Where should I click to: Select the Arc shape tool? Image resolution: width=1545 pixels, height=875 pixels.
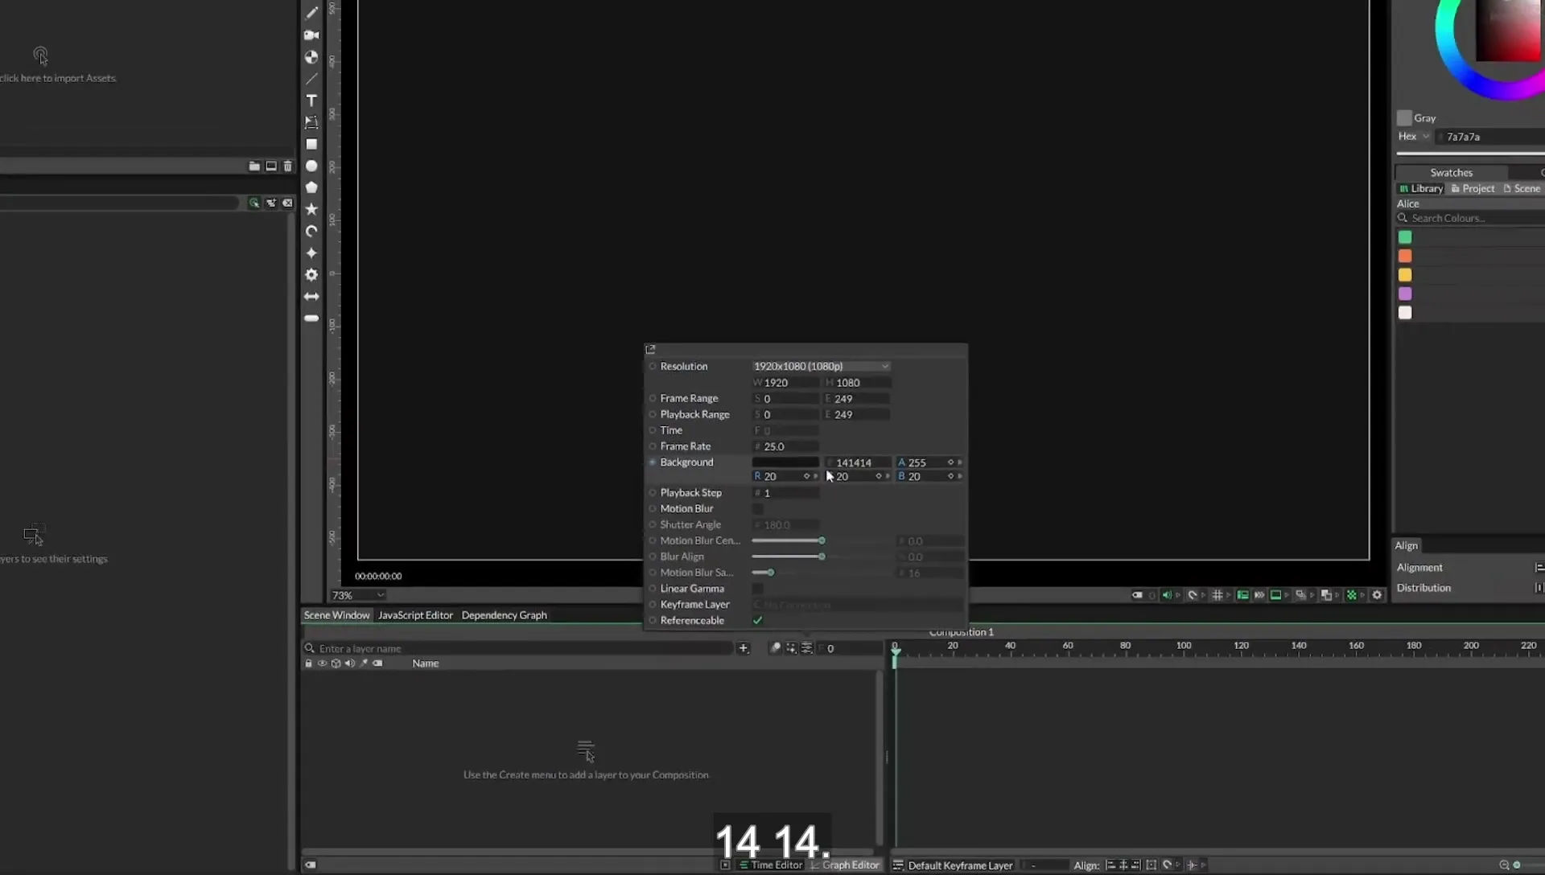pos(311,231)
